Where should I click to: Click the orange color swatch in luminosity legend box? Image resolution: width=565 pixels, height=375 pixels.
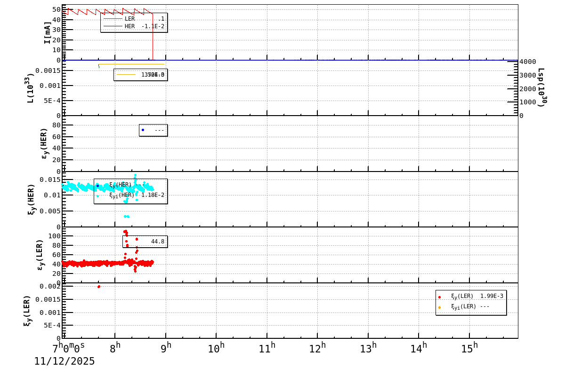point(127,75)
